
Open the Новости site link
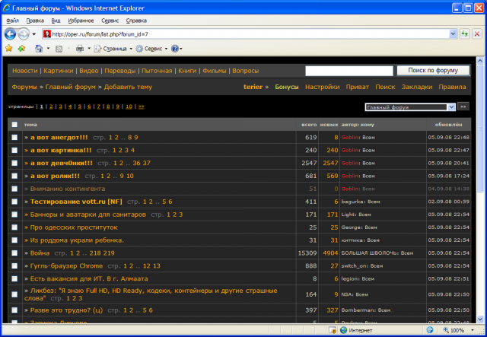(x=25, y=71)
